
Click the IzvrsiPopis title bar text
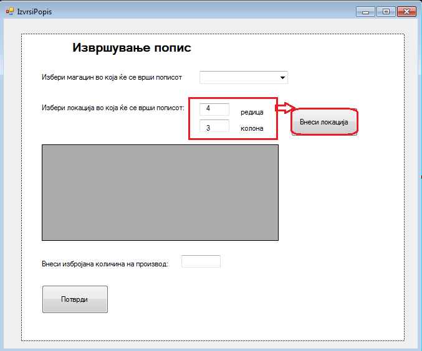[x=35, y=12]
